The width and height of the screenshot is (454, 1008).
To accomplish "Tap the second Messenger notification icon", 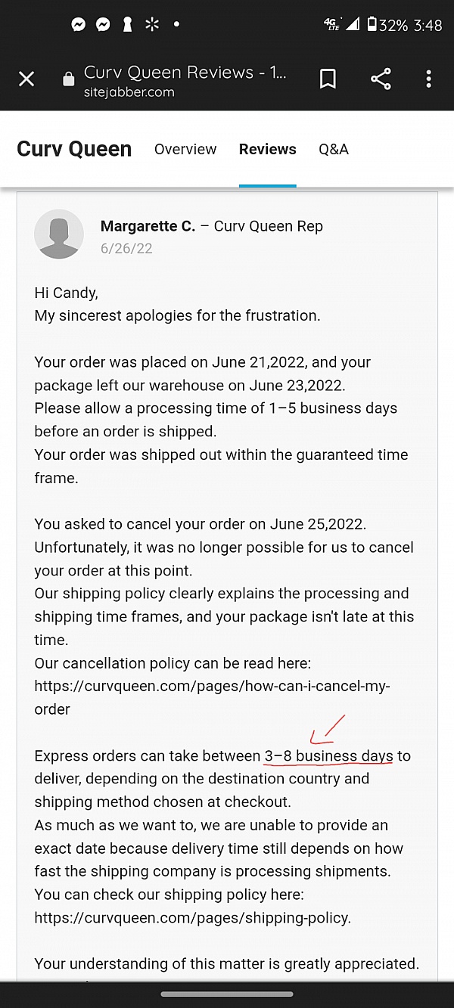I will point(103,24).
